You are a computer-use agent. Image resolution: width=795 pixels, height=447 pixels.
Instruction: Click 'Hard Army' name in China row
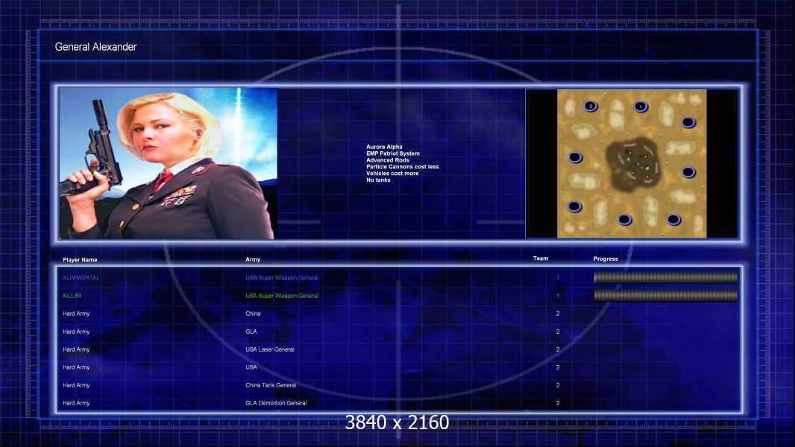pos(76,314)
